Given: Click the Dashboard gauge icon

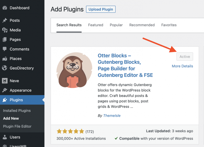Looking at the screenshot, I should point(5,8).
